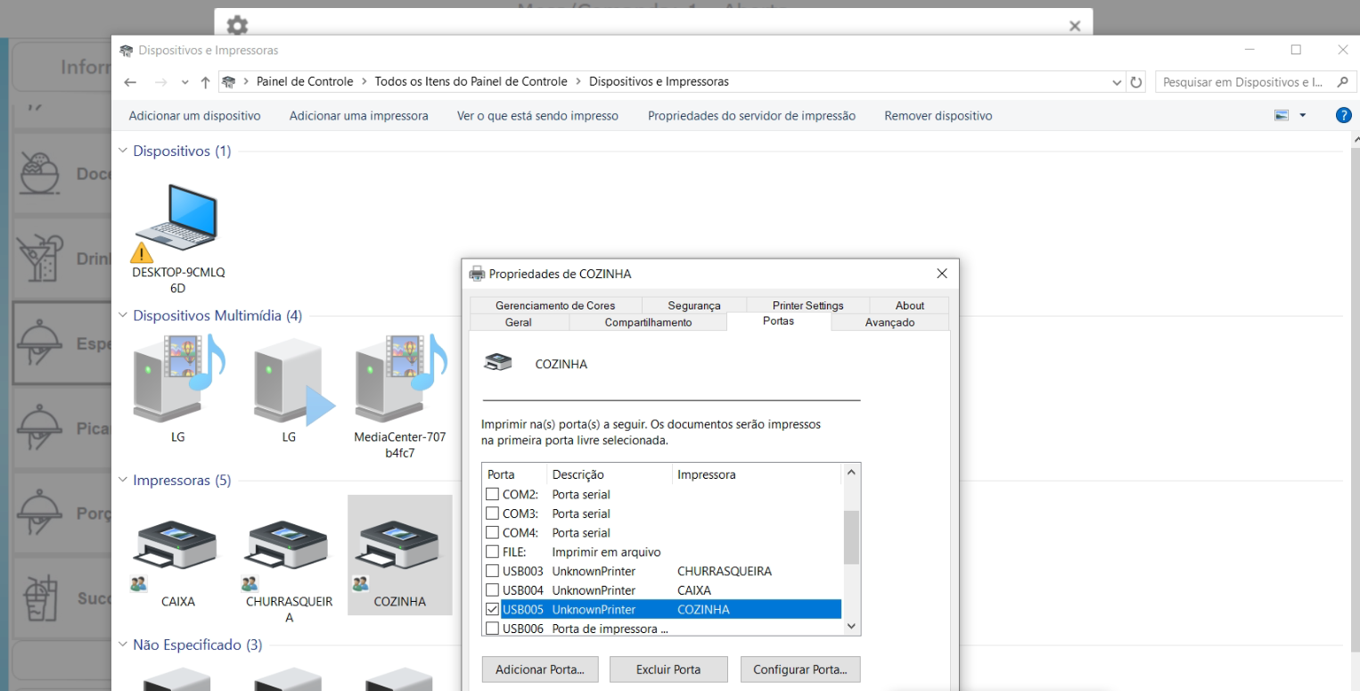Open the Printer Settings tab
The height and width of the screenshot is (691, 1360).
pos(807,304)
